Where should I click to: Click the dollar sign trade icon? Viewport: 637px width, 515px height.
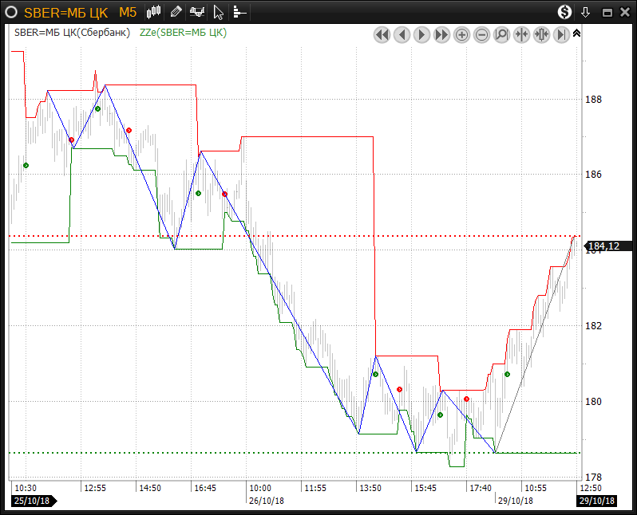pyautogui.click(x=564, y=12)
